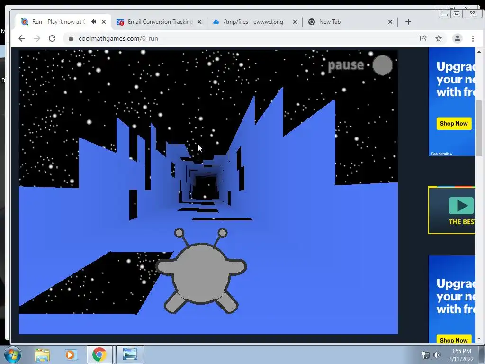Close the Run game tab

[x=104, y=22]
